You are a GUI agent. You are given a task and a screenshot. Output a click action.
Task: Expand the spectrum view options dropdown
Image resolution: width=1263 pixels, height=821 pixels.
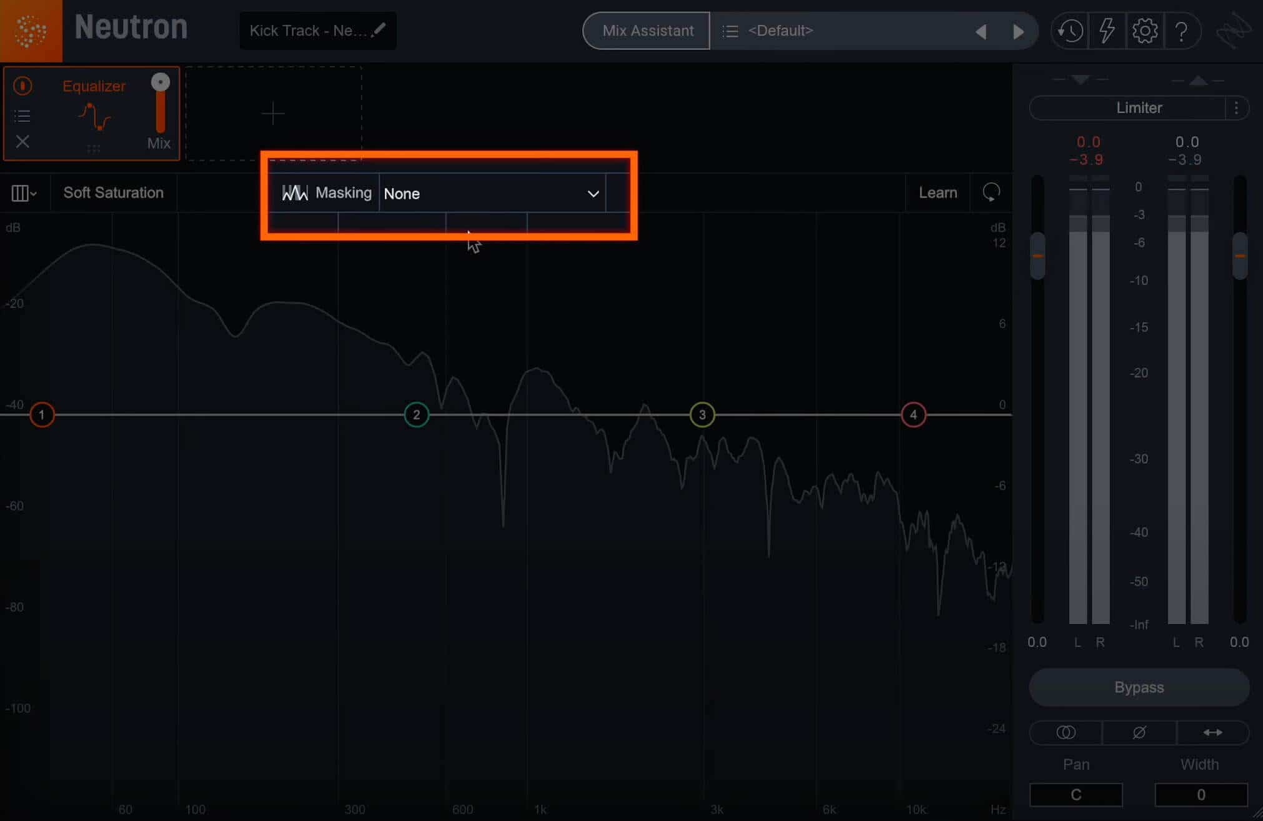(24, 193)
